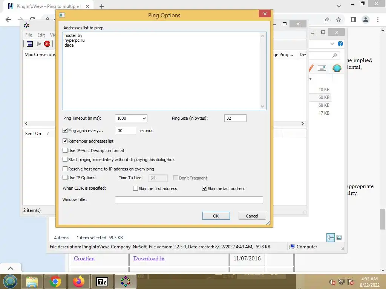Click the Cancel button

pos(252,216)
